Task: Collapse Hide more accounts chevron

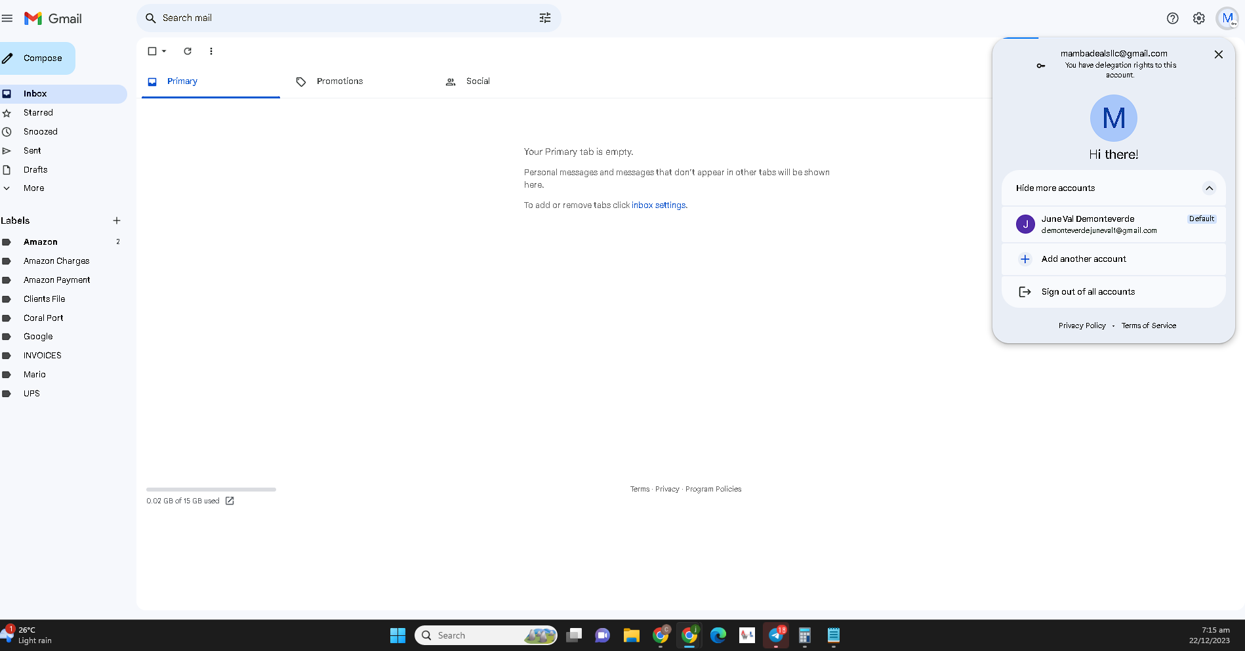Action: (x=1209, y=188)
